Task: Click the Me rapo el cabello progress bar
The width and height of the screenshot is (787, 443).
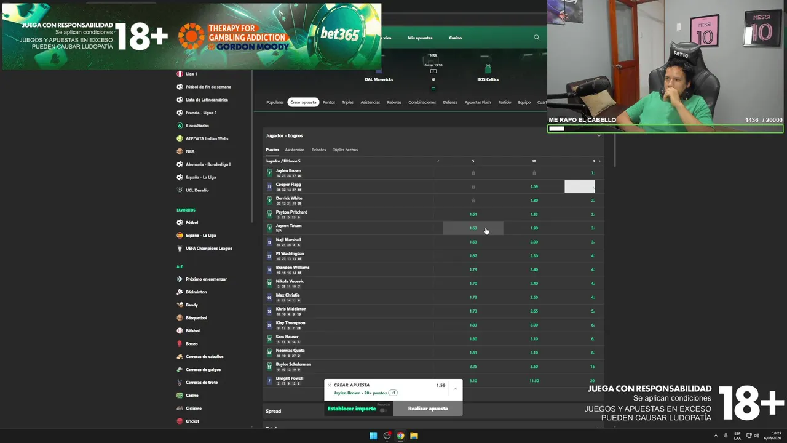Action: click(x=665, y=129)
